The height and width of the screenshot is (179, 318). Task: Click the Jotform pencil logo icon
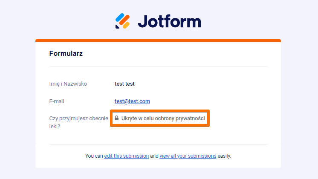click(x=122, y=21)
